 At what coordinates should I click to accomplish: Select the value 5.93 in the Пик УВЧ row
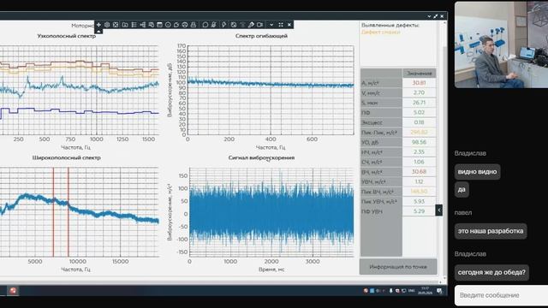(x=419, y=202)
